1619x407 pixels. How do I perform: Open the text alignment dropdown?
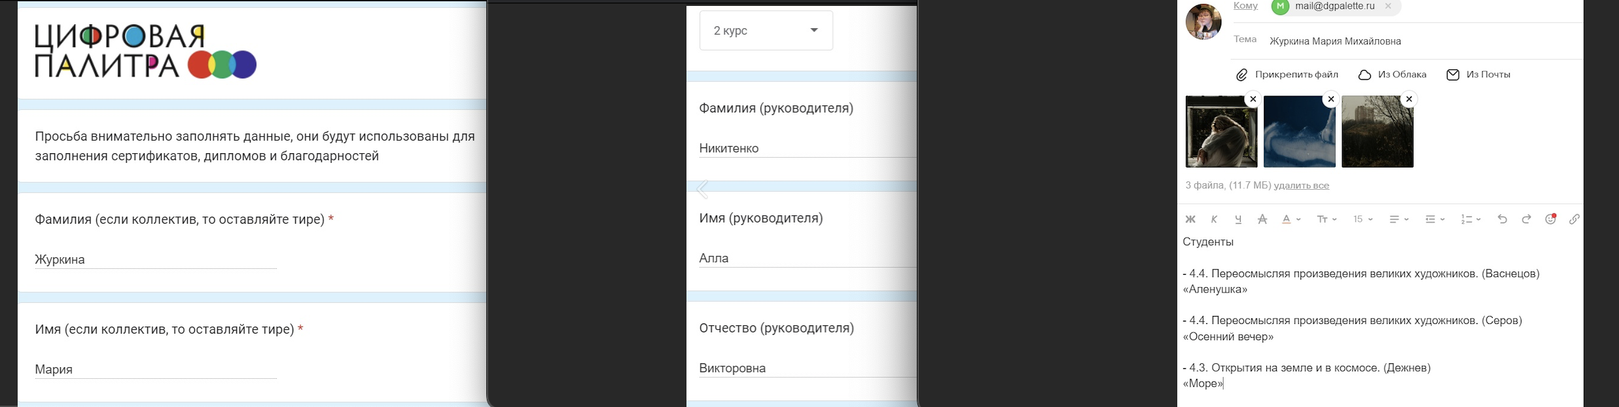point(1399,219)
